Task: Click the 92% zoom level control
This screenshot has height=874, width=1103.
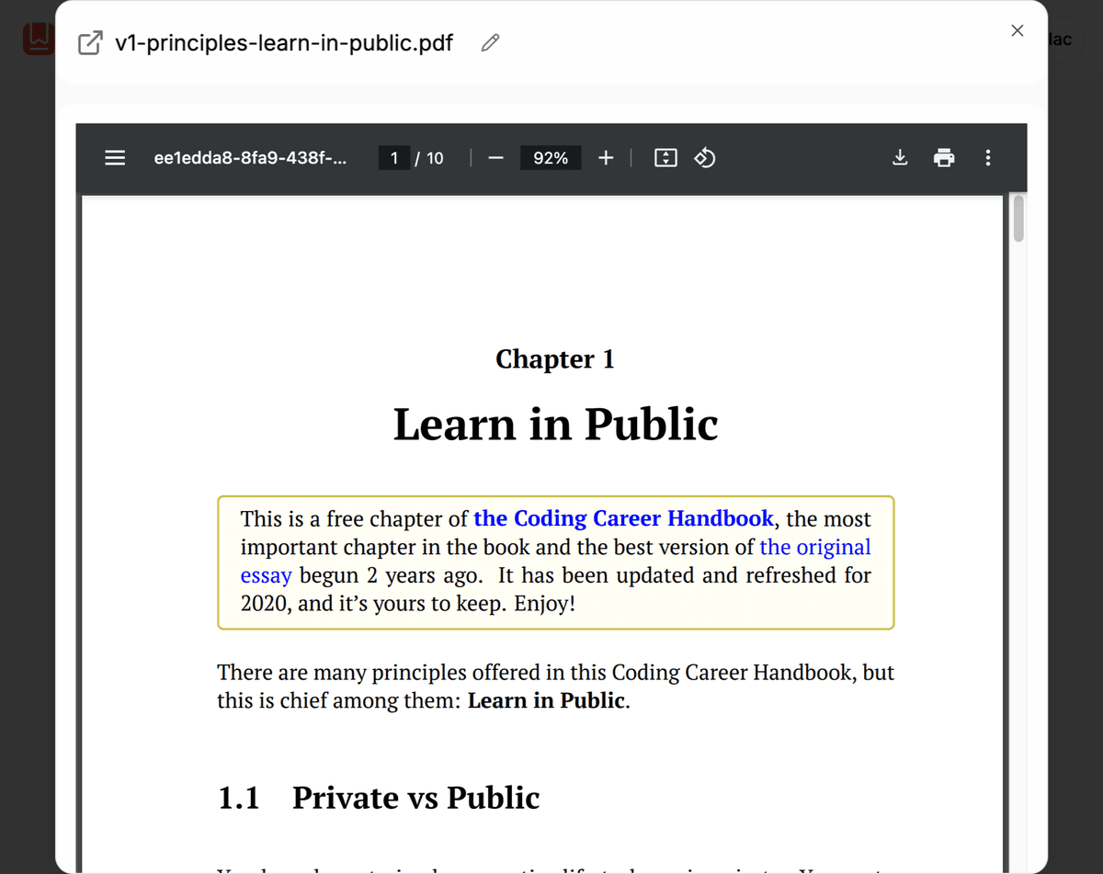Action: [x=551, y=157]
